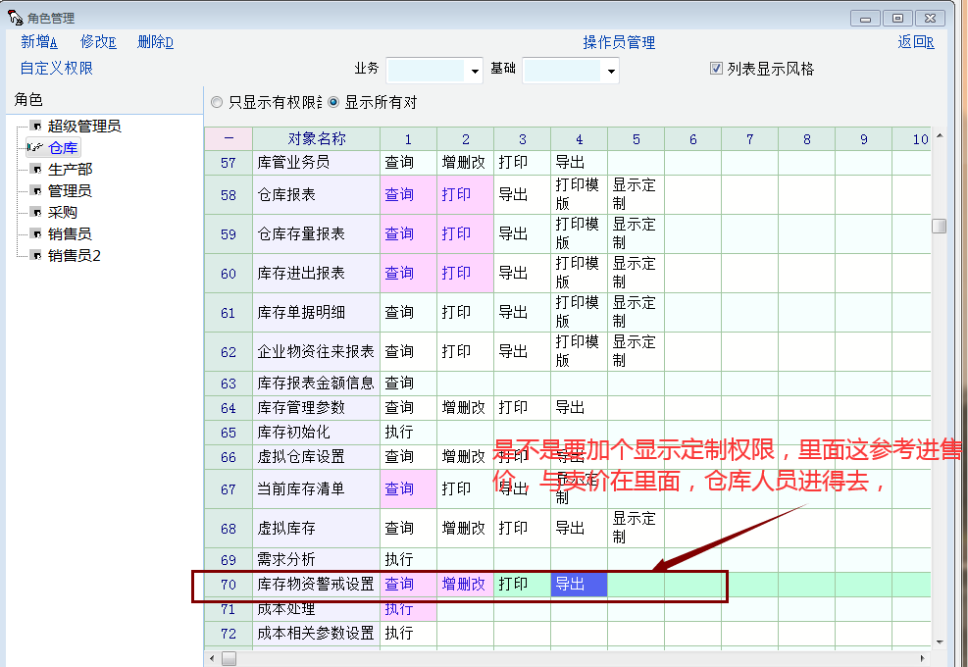
Task: Click the icon beside 销售员 role
Action: [35, 233]
